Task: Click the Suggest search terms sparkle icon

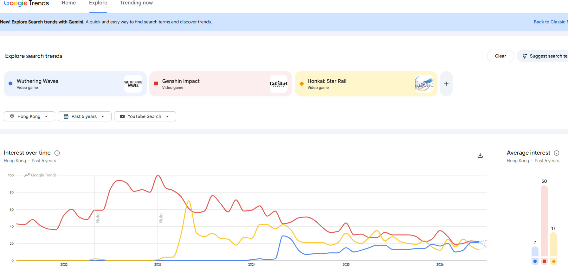Action: (525, 56)
